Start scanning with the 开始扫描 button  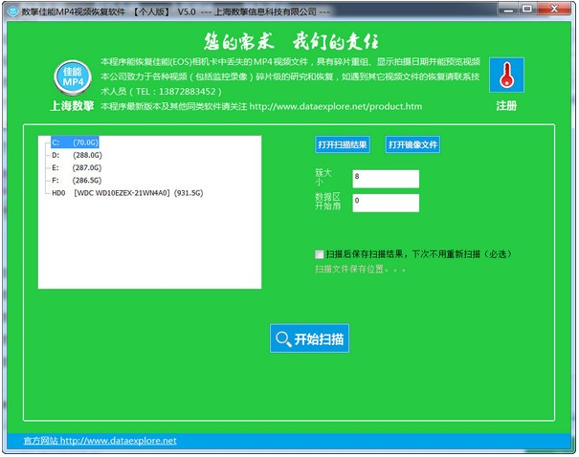tap(309, 338)
